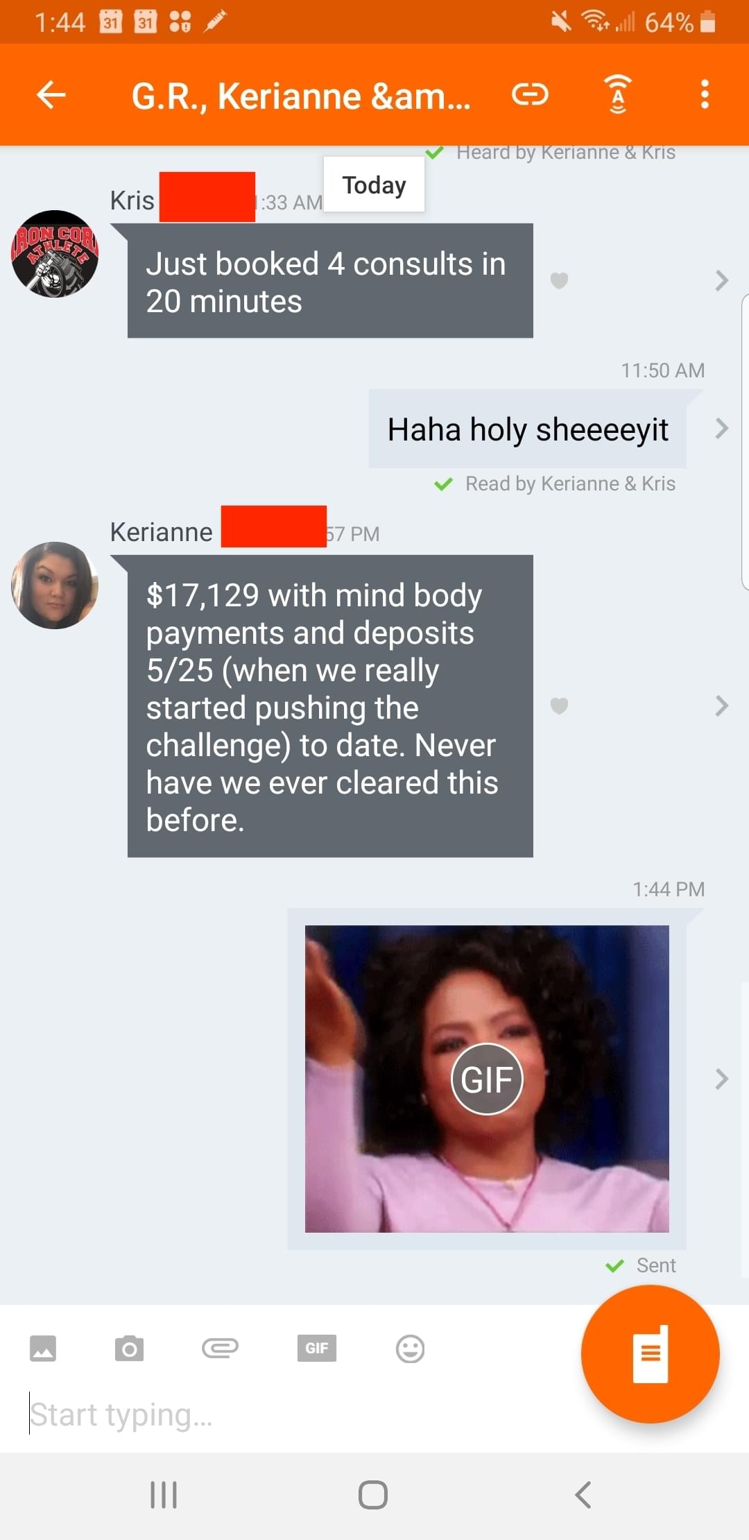Open Kerianne's profile picture

[x=55, y=585]
